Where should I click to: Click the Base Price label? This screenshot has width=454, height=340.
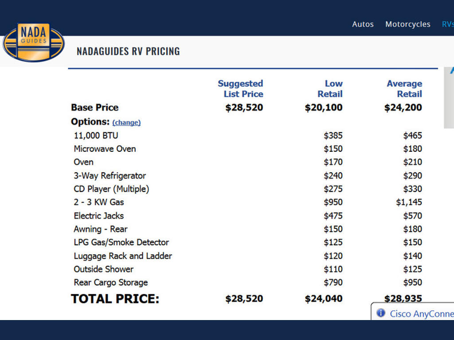click(95, 108)
